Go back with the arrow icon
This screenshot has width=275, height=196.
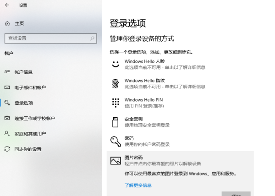point(7,5)
